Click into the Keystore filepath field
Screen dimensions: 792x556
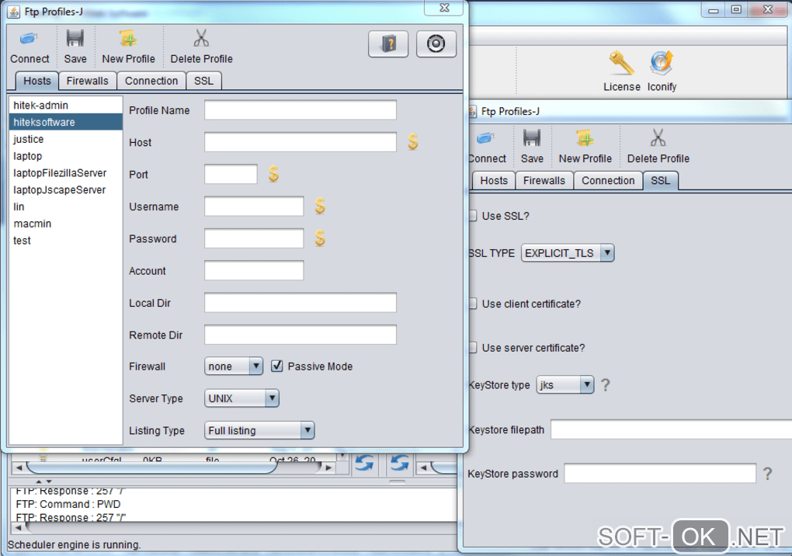tap(672, 429)
